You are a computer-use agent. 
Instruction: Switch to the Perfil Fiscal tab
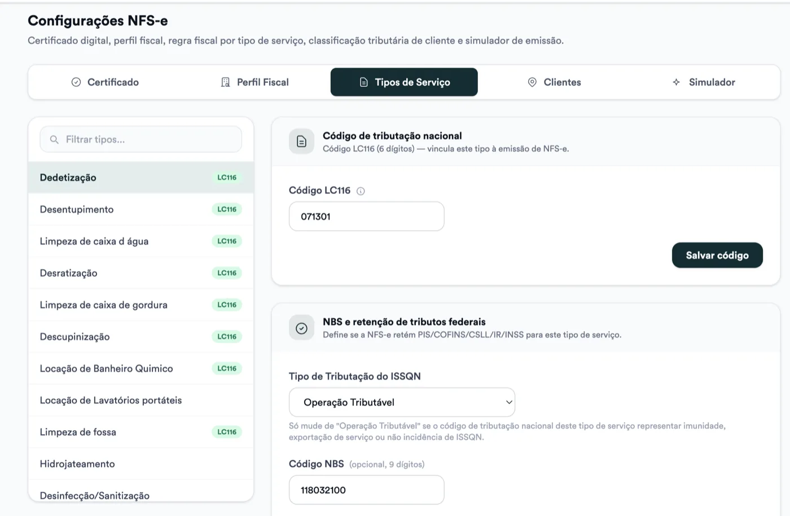[x=254, y=82]
